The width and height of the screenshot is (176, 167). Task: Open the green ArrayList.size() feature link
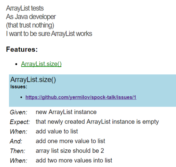[x=41, y=64]
